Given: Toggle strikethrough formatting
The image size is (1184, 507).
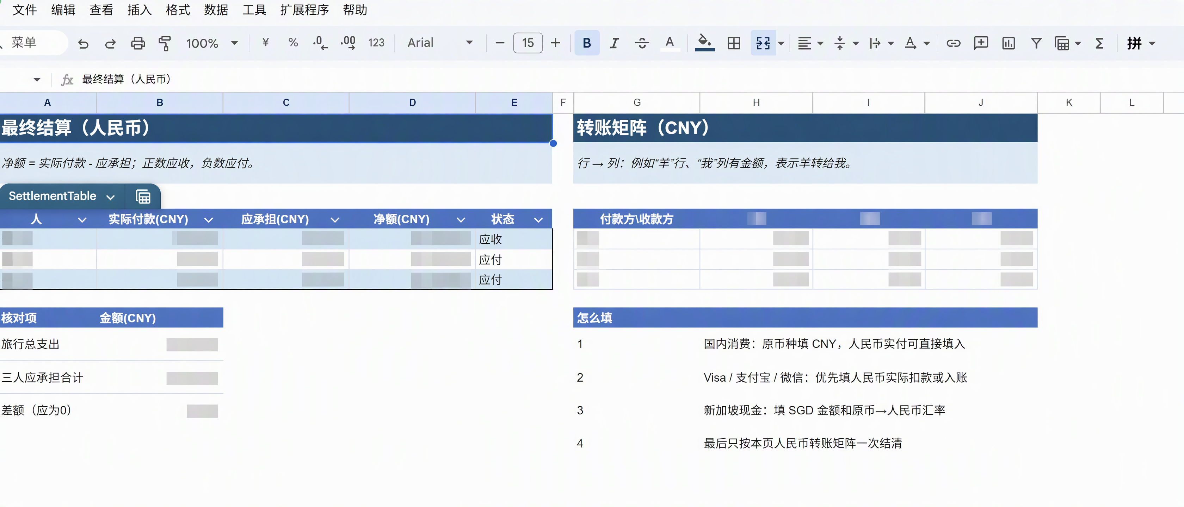Looking at the screenshot, I should tap(642, 43).
